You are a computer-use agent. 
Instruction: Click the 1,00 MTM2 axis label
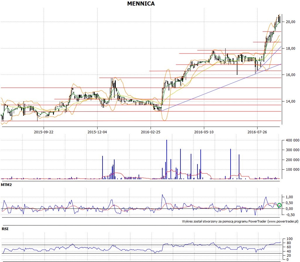point(289,197)
